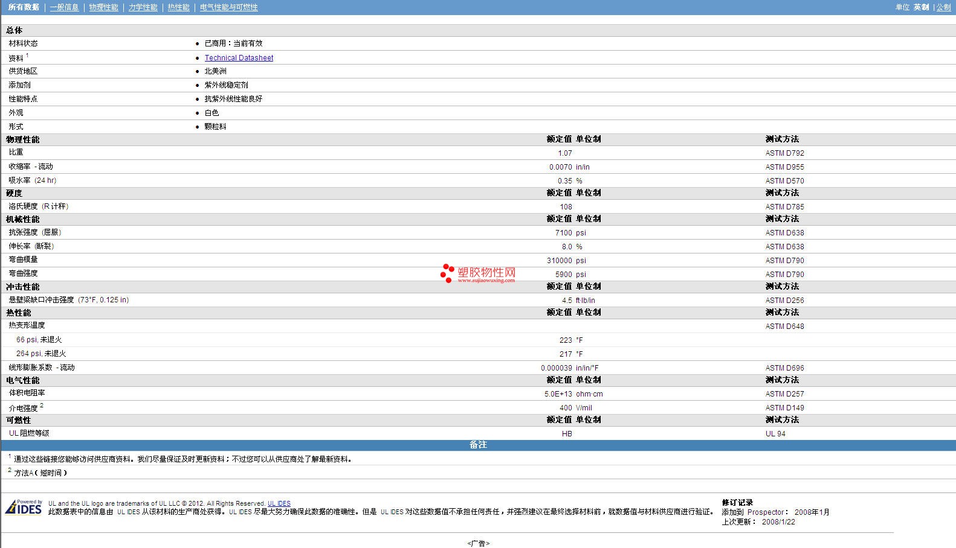Go to the 力学性能 tab
This screenshot has width=956, height=548.
[x=143, y=7]
